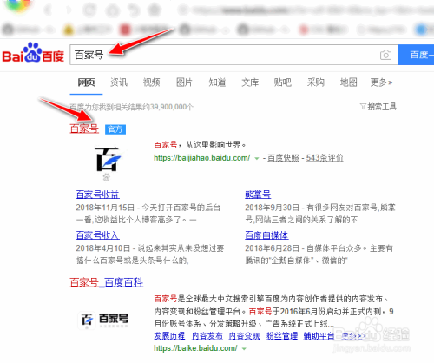Viewport: 434px width, 363px height.
Task: Open the 辅助平台 section link
Action: (x=319, y=336)
